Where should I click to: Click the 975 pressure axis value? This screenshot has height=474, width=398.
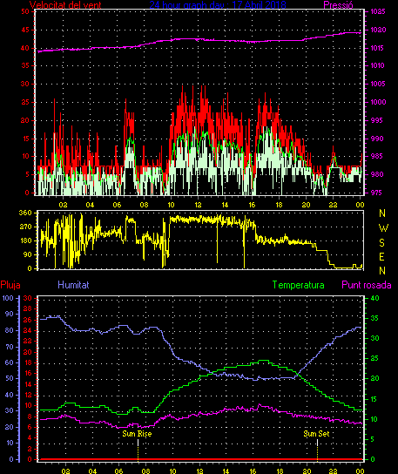pos(377,193)
